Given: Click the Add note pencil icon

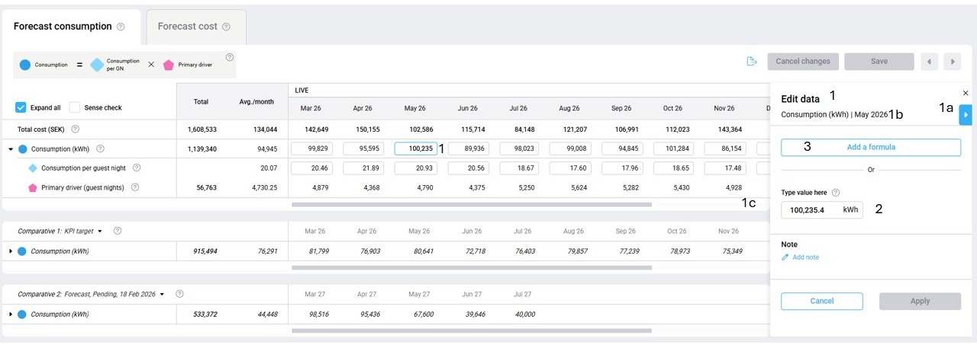Looking at the screenshot, I should (x=785, y=257).
